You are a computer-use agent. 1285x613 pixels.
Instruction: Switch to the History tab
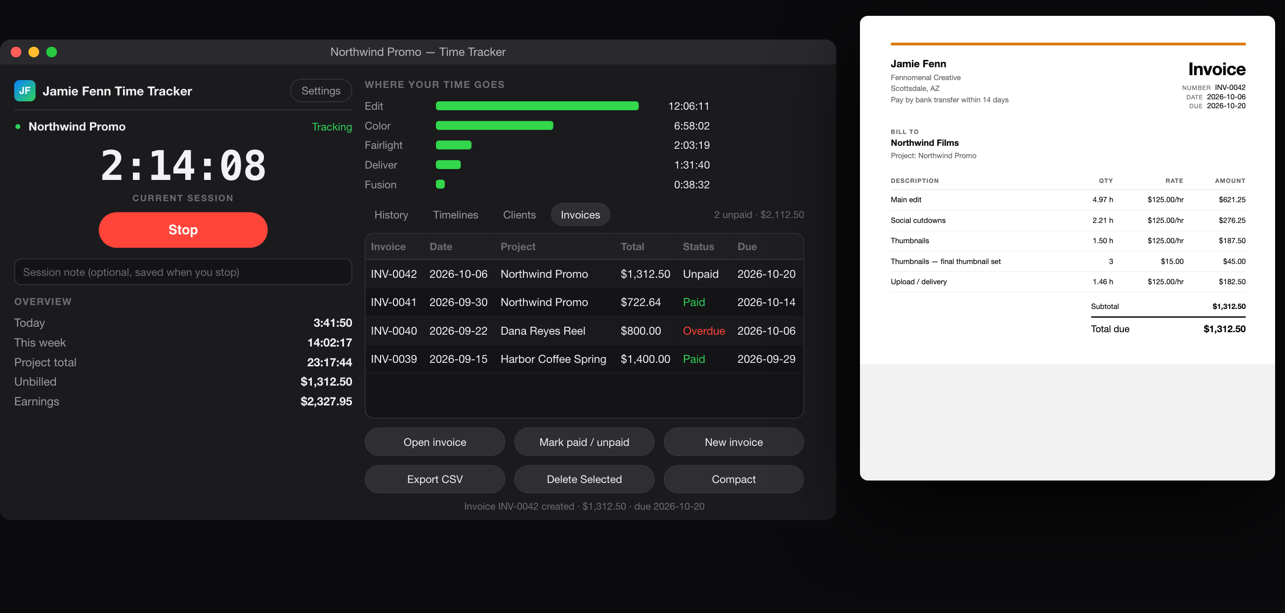[391, 215]
